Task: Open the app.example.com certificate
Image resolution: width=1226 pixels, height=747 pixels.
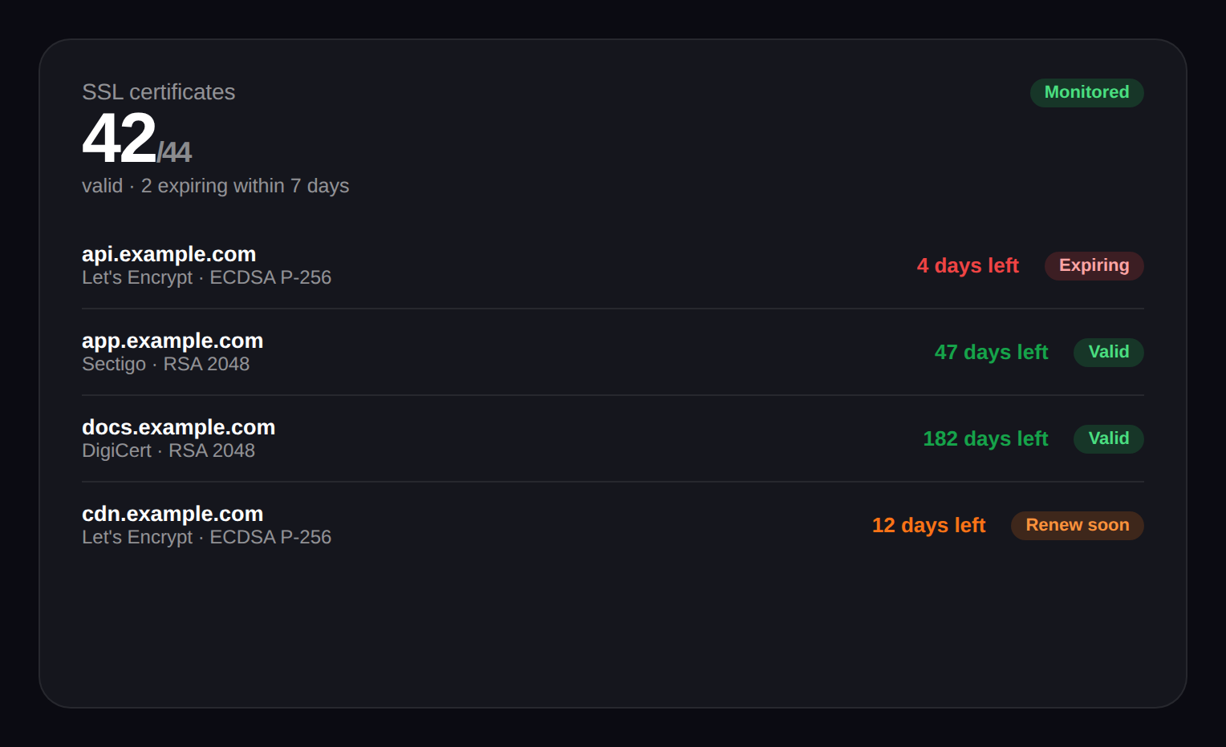Action: coord(173,341)
